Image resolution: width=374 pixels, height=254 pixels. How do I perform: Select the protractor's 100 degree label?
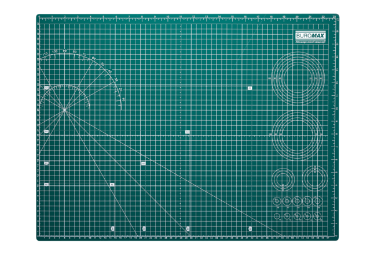pyautogui.click(x=54, y=51)
